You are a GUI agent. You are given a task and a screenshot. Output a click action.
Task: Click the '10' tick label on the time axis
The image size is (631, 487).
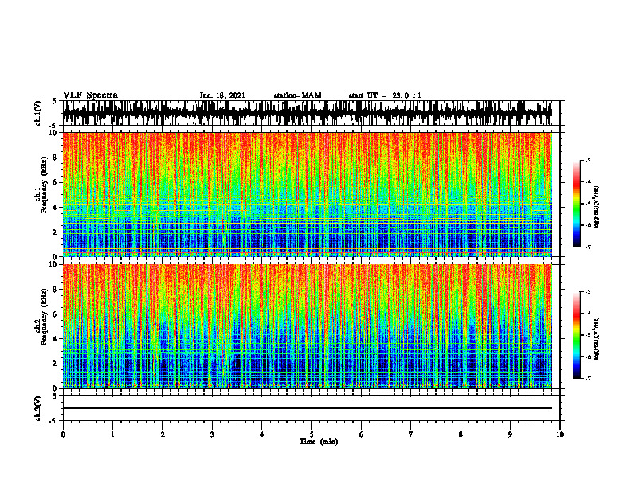(x=560, y=434)
